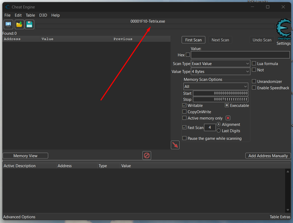Click the red circle clear list icon

point(147,156)
